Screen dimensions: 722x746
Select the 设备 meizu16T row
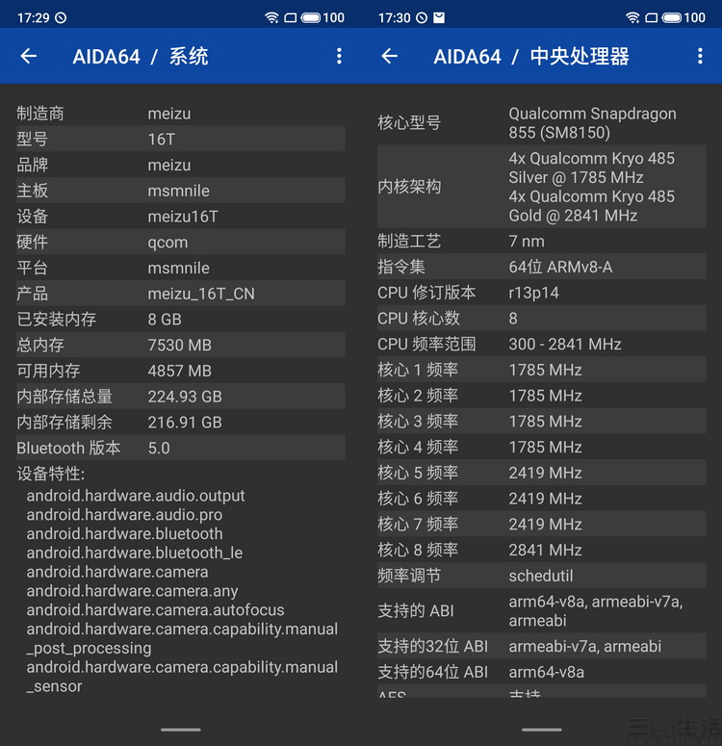[x=181, y=216]
